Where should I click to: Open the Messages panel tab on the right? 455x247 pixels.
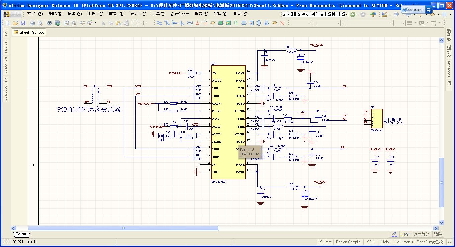449,69
